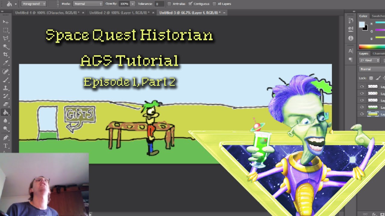Viewport: 385px width, 216px height.
Task: Hide the selected yellow-green layer's eye icon
Action: coord(362,114)
